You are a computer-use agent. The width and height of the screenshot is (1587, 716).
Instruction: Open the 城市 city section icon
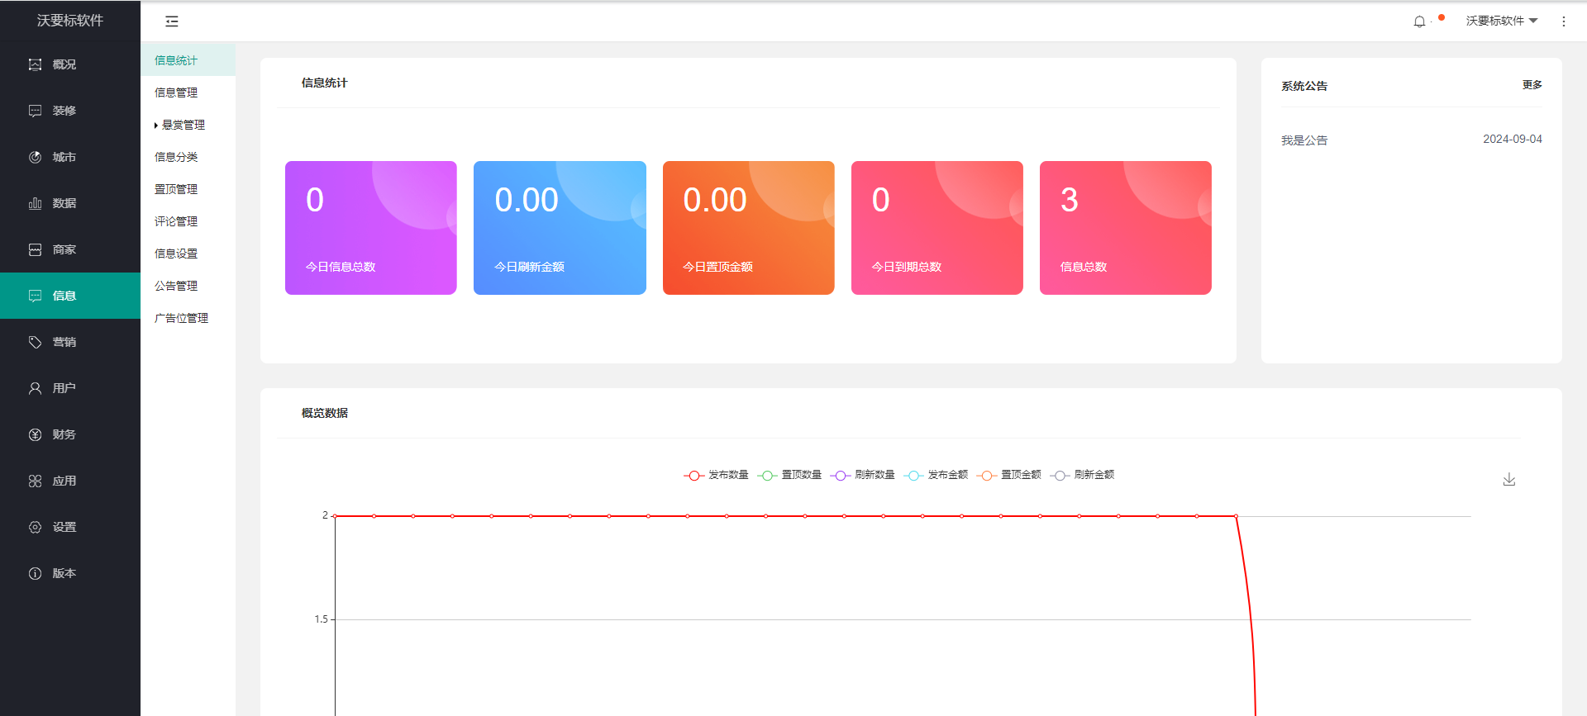36,157
